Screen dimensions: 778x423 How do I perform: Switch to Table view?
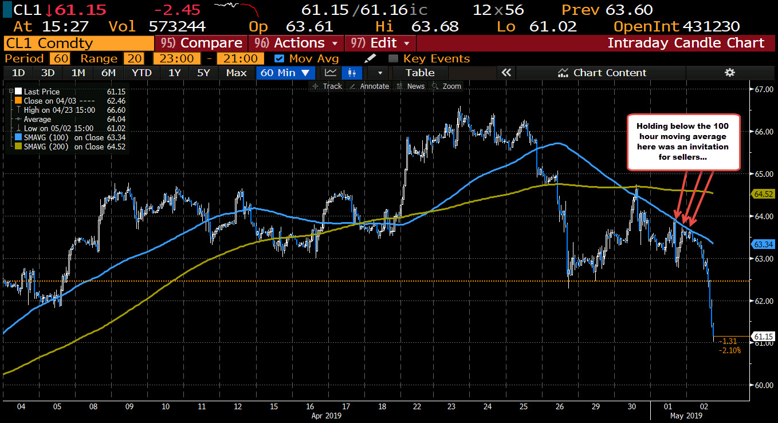click(420, 73)
